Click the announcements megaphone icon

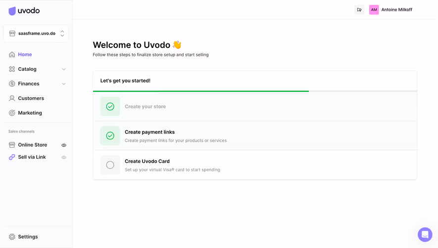(359, 10)
